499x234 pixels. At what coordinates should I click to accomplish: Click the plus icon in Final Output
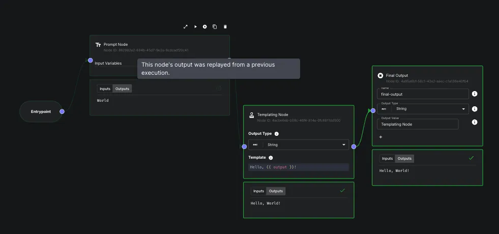[380, 137]
